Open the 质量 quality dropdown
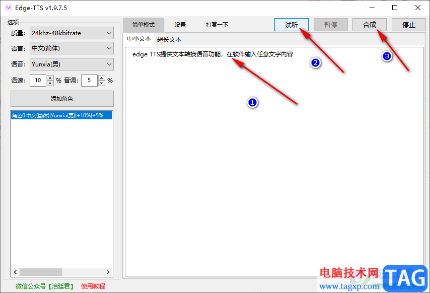Screen dimensions: 430x293 pos(71,33)
